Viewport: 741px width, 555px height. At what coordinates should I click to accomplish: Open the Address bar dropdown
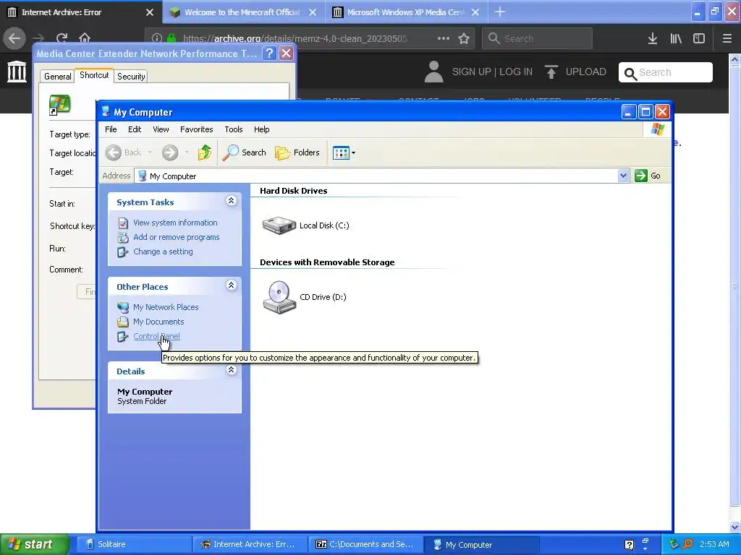623,176
